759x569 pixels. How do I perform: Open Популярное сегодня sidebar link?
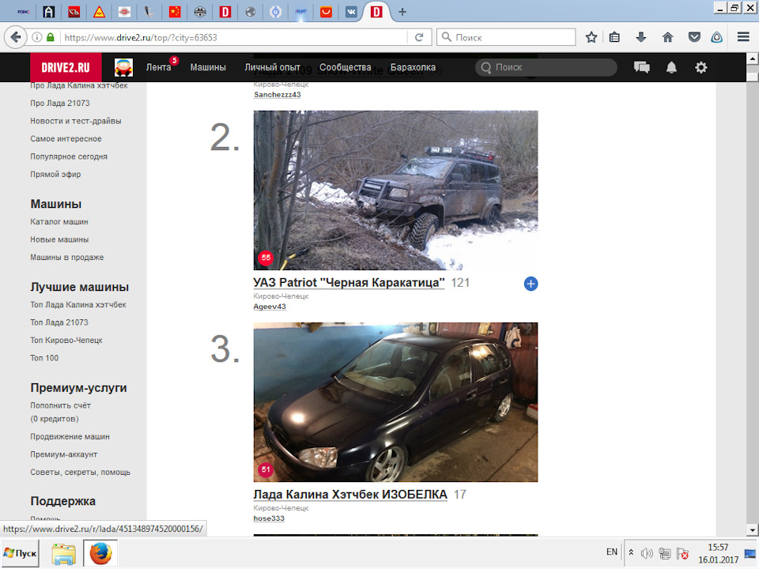tap(69, 156)
